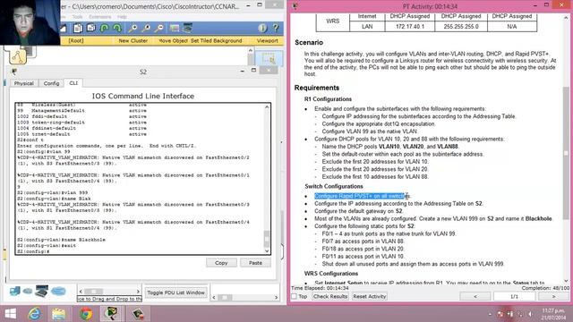This screenshot has height=322, width=573.
Task: Click the Zoom Out magnifier icon
Action: 159,28
